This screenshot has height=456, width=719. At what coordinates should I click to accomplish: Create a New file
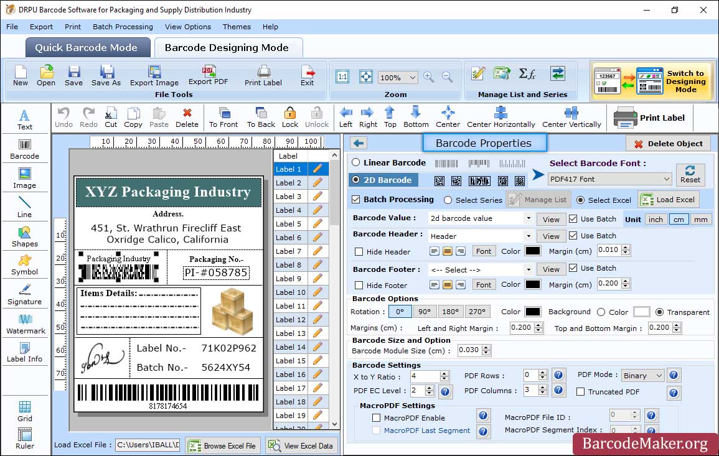click(20, 76)
